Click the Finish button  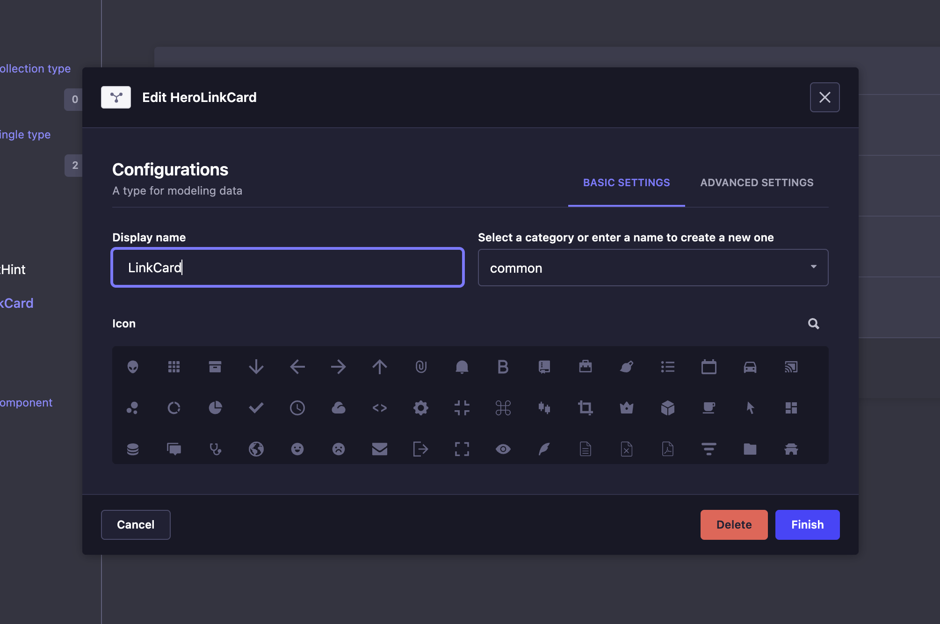807,525
